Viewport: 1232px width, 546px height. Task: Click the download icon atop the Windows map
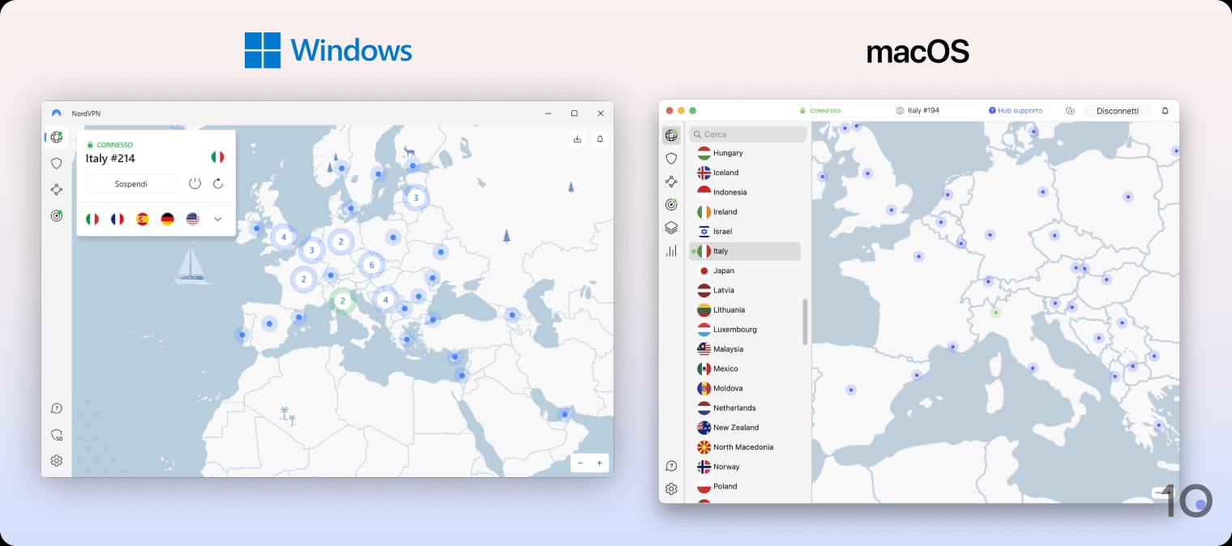577,139
